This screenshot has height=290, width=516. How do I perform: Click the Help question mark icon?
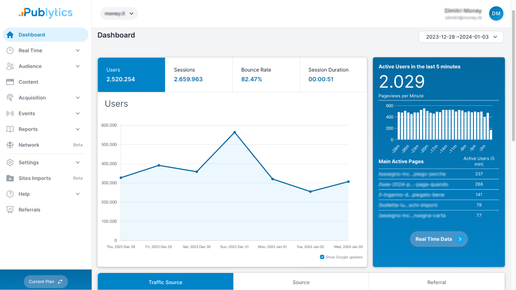coord(10,194)
